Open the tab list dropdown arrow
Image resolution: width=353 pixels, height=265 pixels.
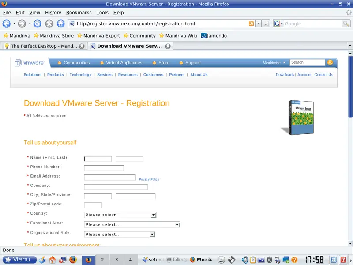tap(350, 46)
